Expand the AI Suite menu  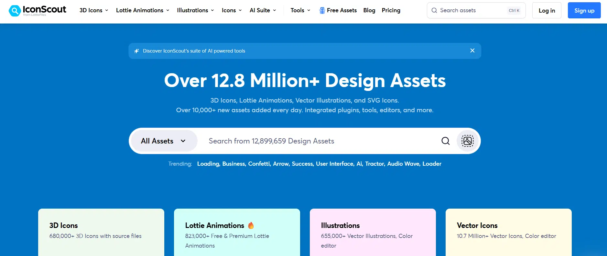(x=263, y=10)
